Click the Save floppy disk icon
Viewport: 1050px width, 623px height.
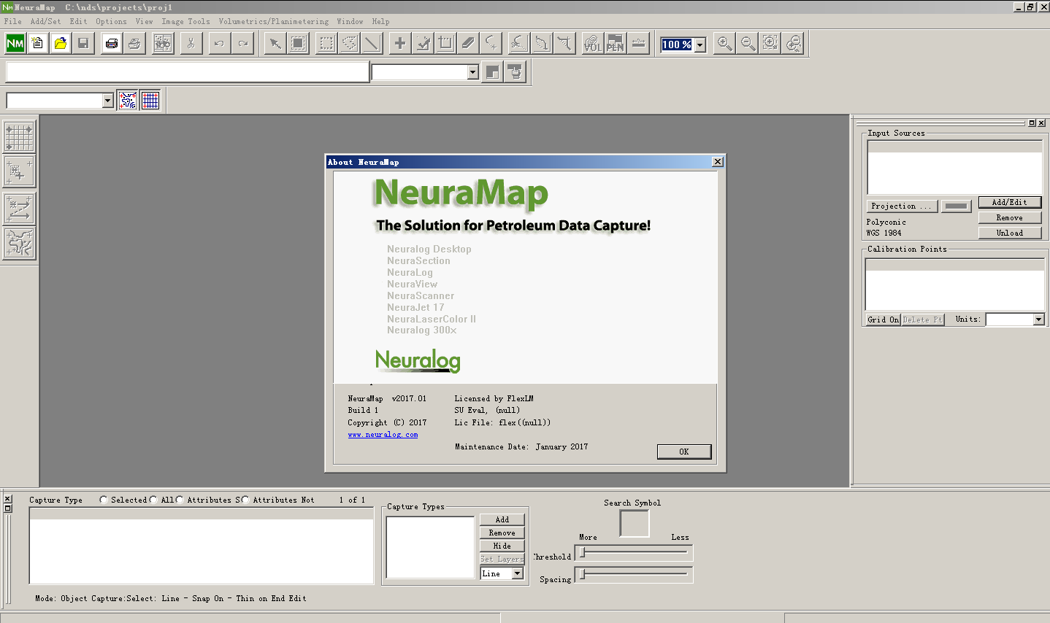point(83,44)
